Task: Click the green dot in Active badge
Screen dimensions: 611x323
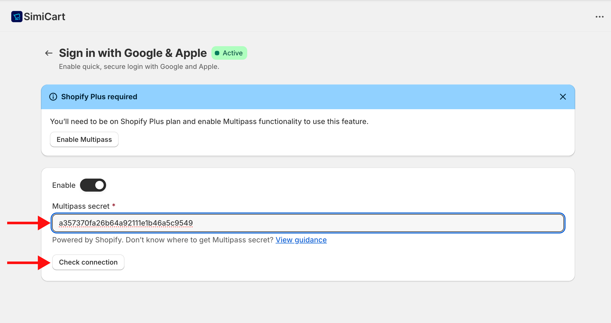Action: click(217, 53)
